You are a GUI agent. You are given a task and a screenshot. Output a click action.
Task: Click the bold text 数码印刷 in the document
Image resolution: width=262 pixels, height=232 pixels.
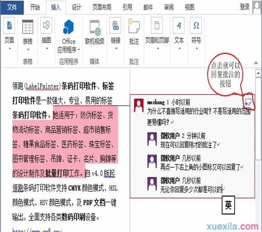[x=73, y=217]
